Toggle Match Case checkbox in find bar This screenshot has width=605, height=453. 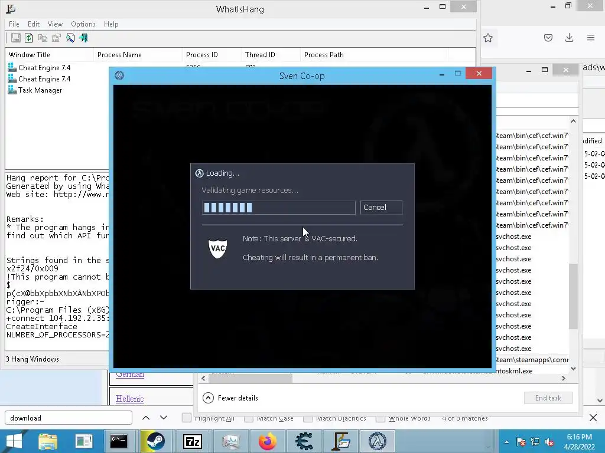click(249, 418)
